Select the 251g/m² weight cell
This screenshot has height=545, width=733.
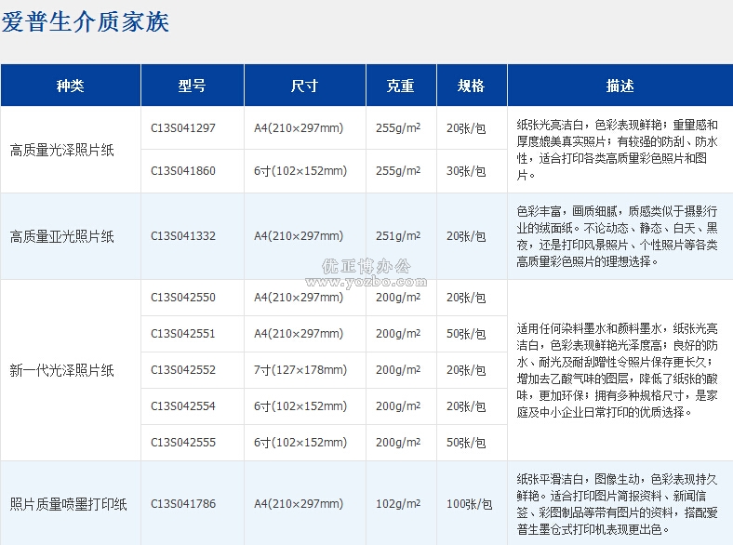(398, 236)
